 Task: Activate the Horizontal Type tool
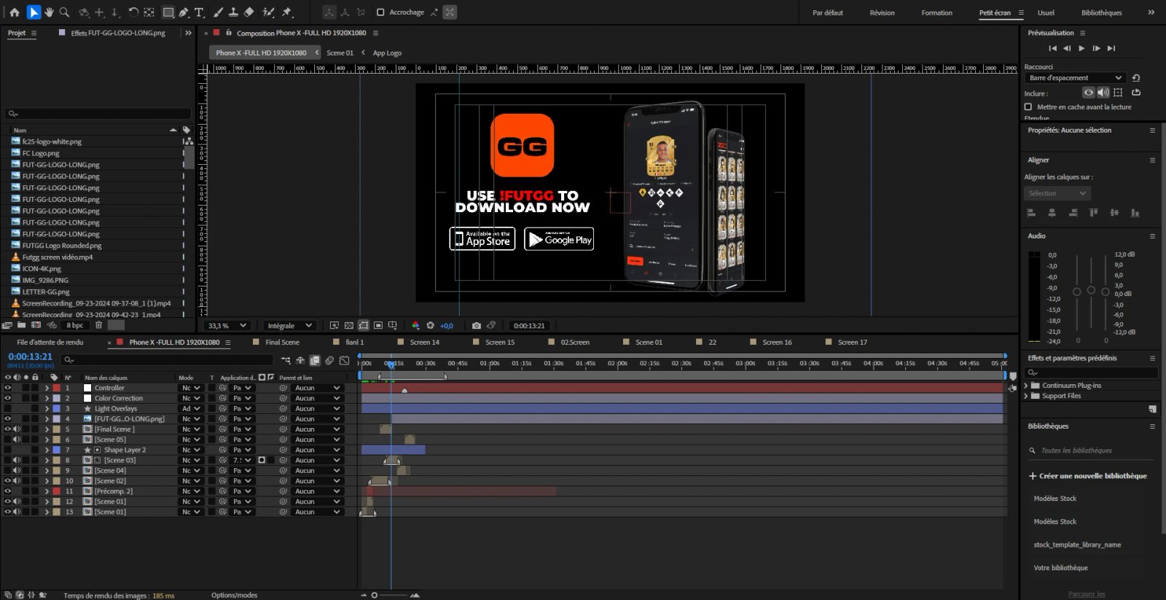tap(199, 12)
